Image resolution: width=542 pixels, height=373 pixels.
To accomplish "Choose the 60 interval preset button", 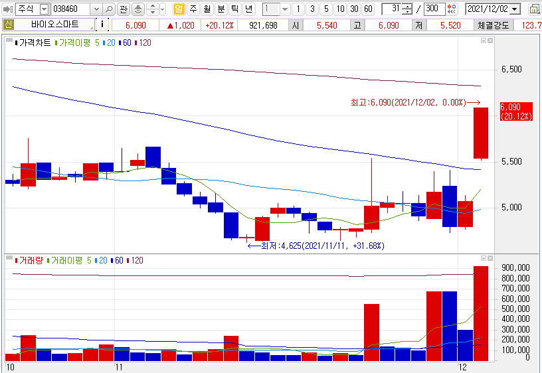I will pyautogui.click(x=369, y=9).
